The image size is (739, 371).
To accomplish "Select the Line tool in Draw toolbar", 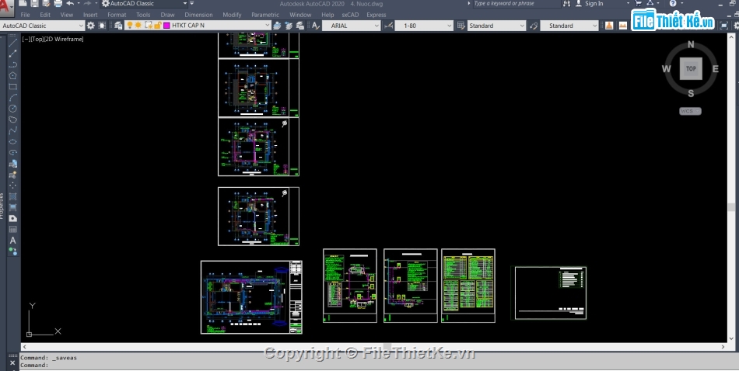I will [12, 43].
